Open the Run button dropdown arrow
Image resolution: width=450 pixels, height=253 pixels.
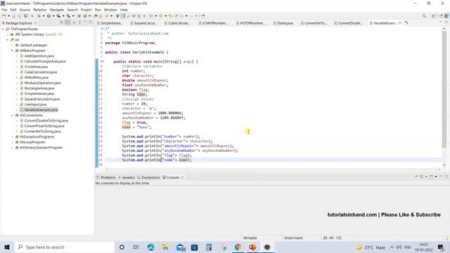click(53, 16)
